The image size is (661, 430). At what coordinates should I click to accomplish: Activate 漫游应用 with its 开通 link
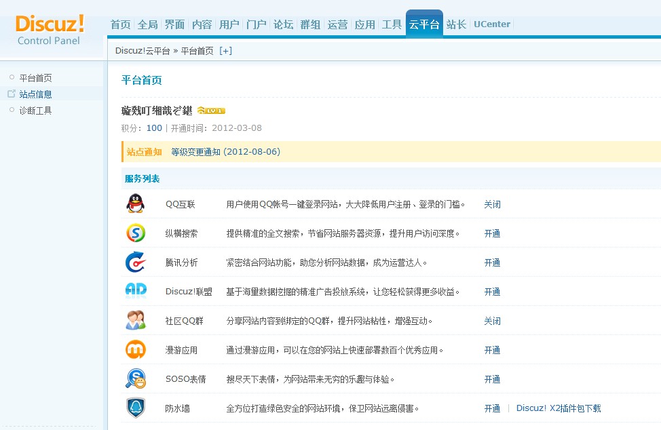pos(492,350)
